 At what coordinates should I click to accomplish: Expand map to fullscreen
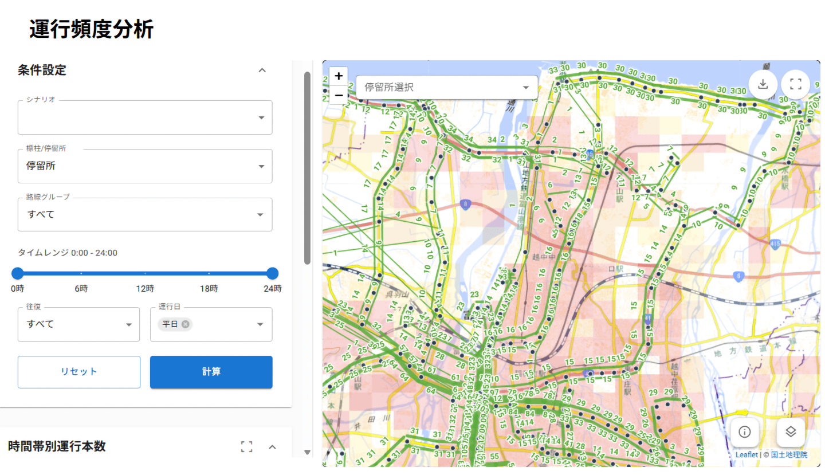point(795,84)
